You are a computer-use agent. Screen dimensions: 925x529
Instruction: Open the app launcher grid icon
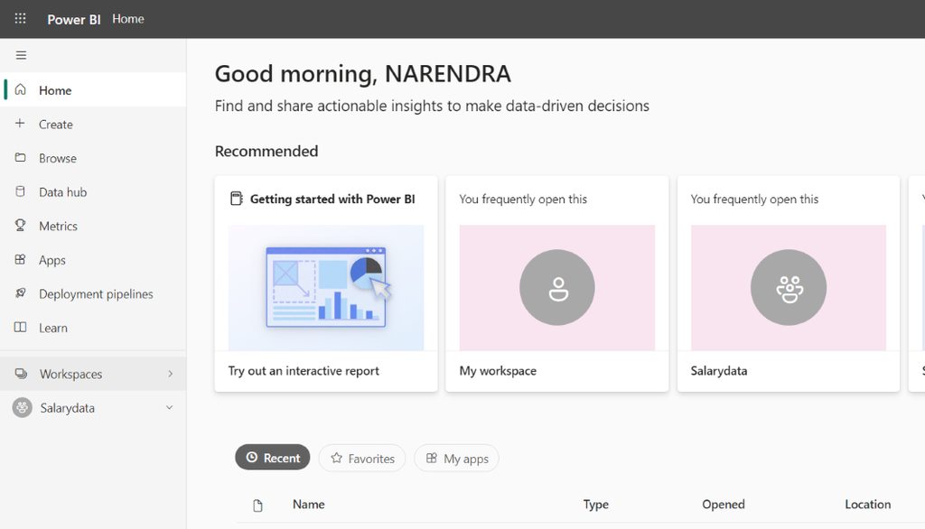pos(20,18)
